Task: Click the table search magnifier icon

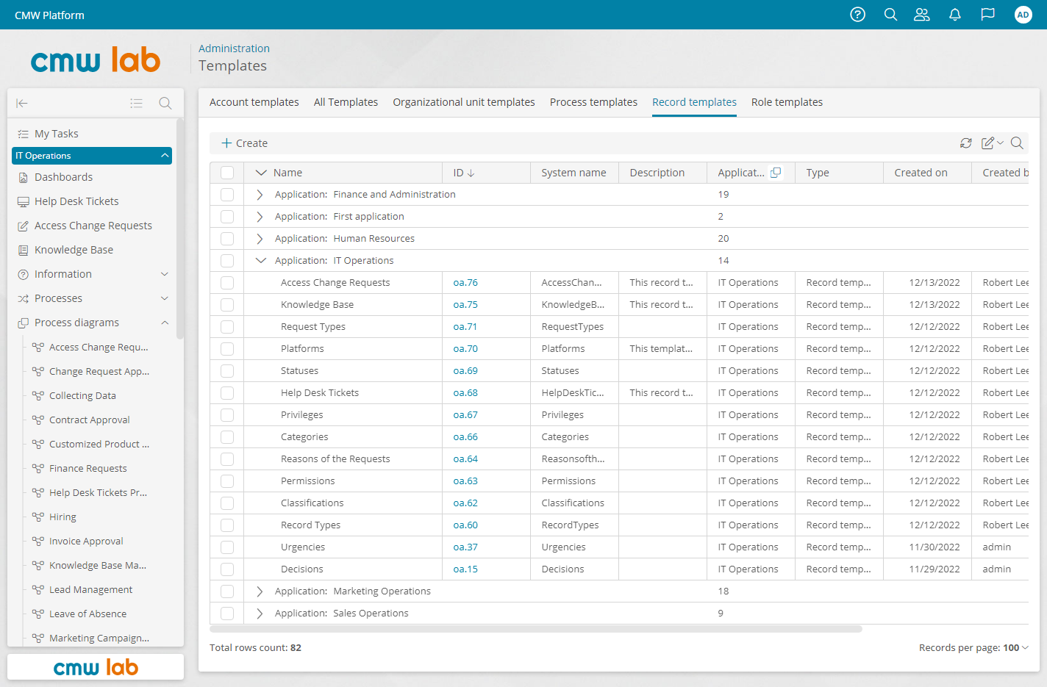Action: coord(1017,143)
